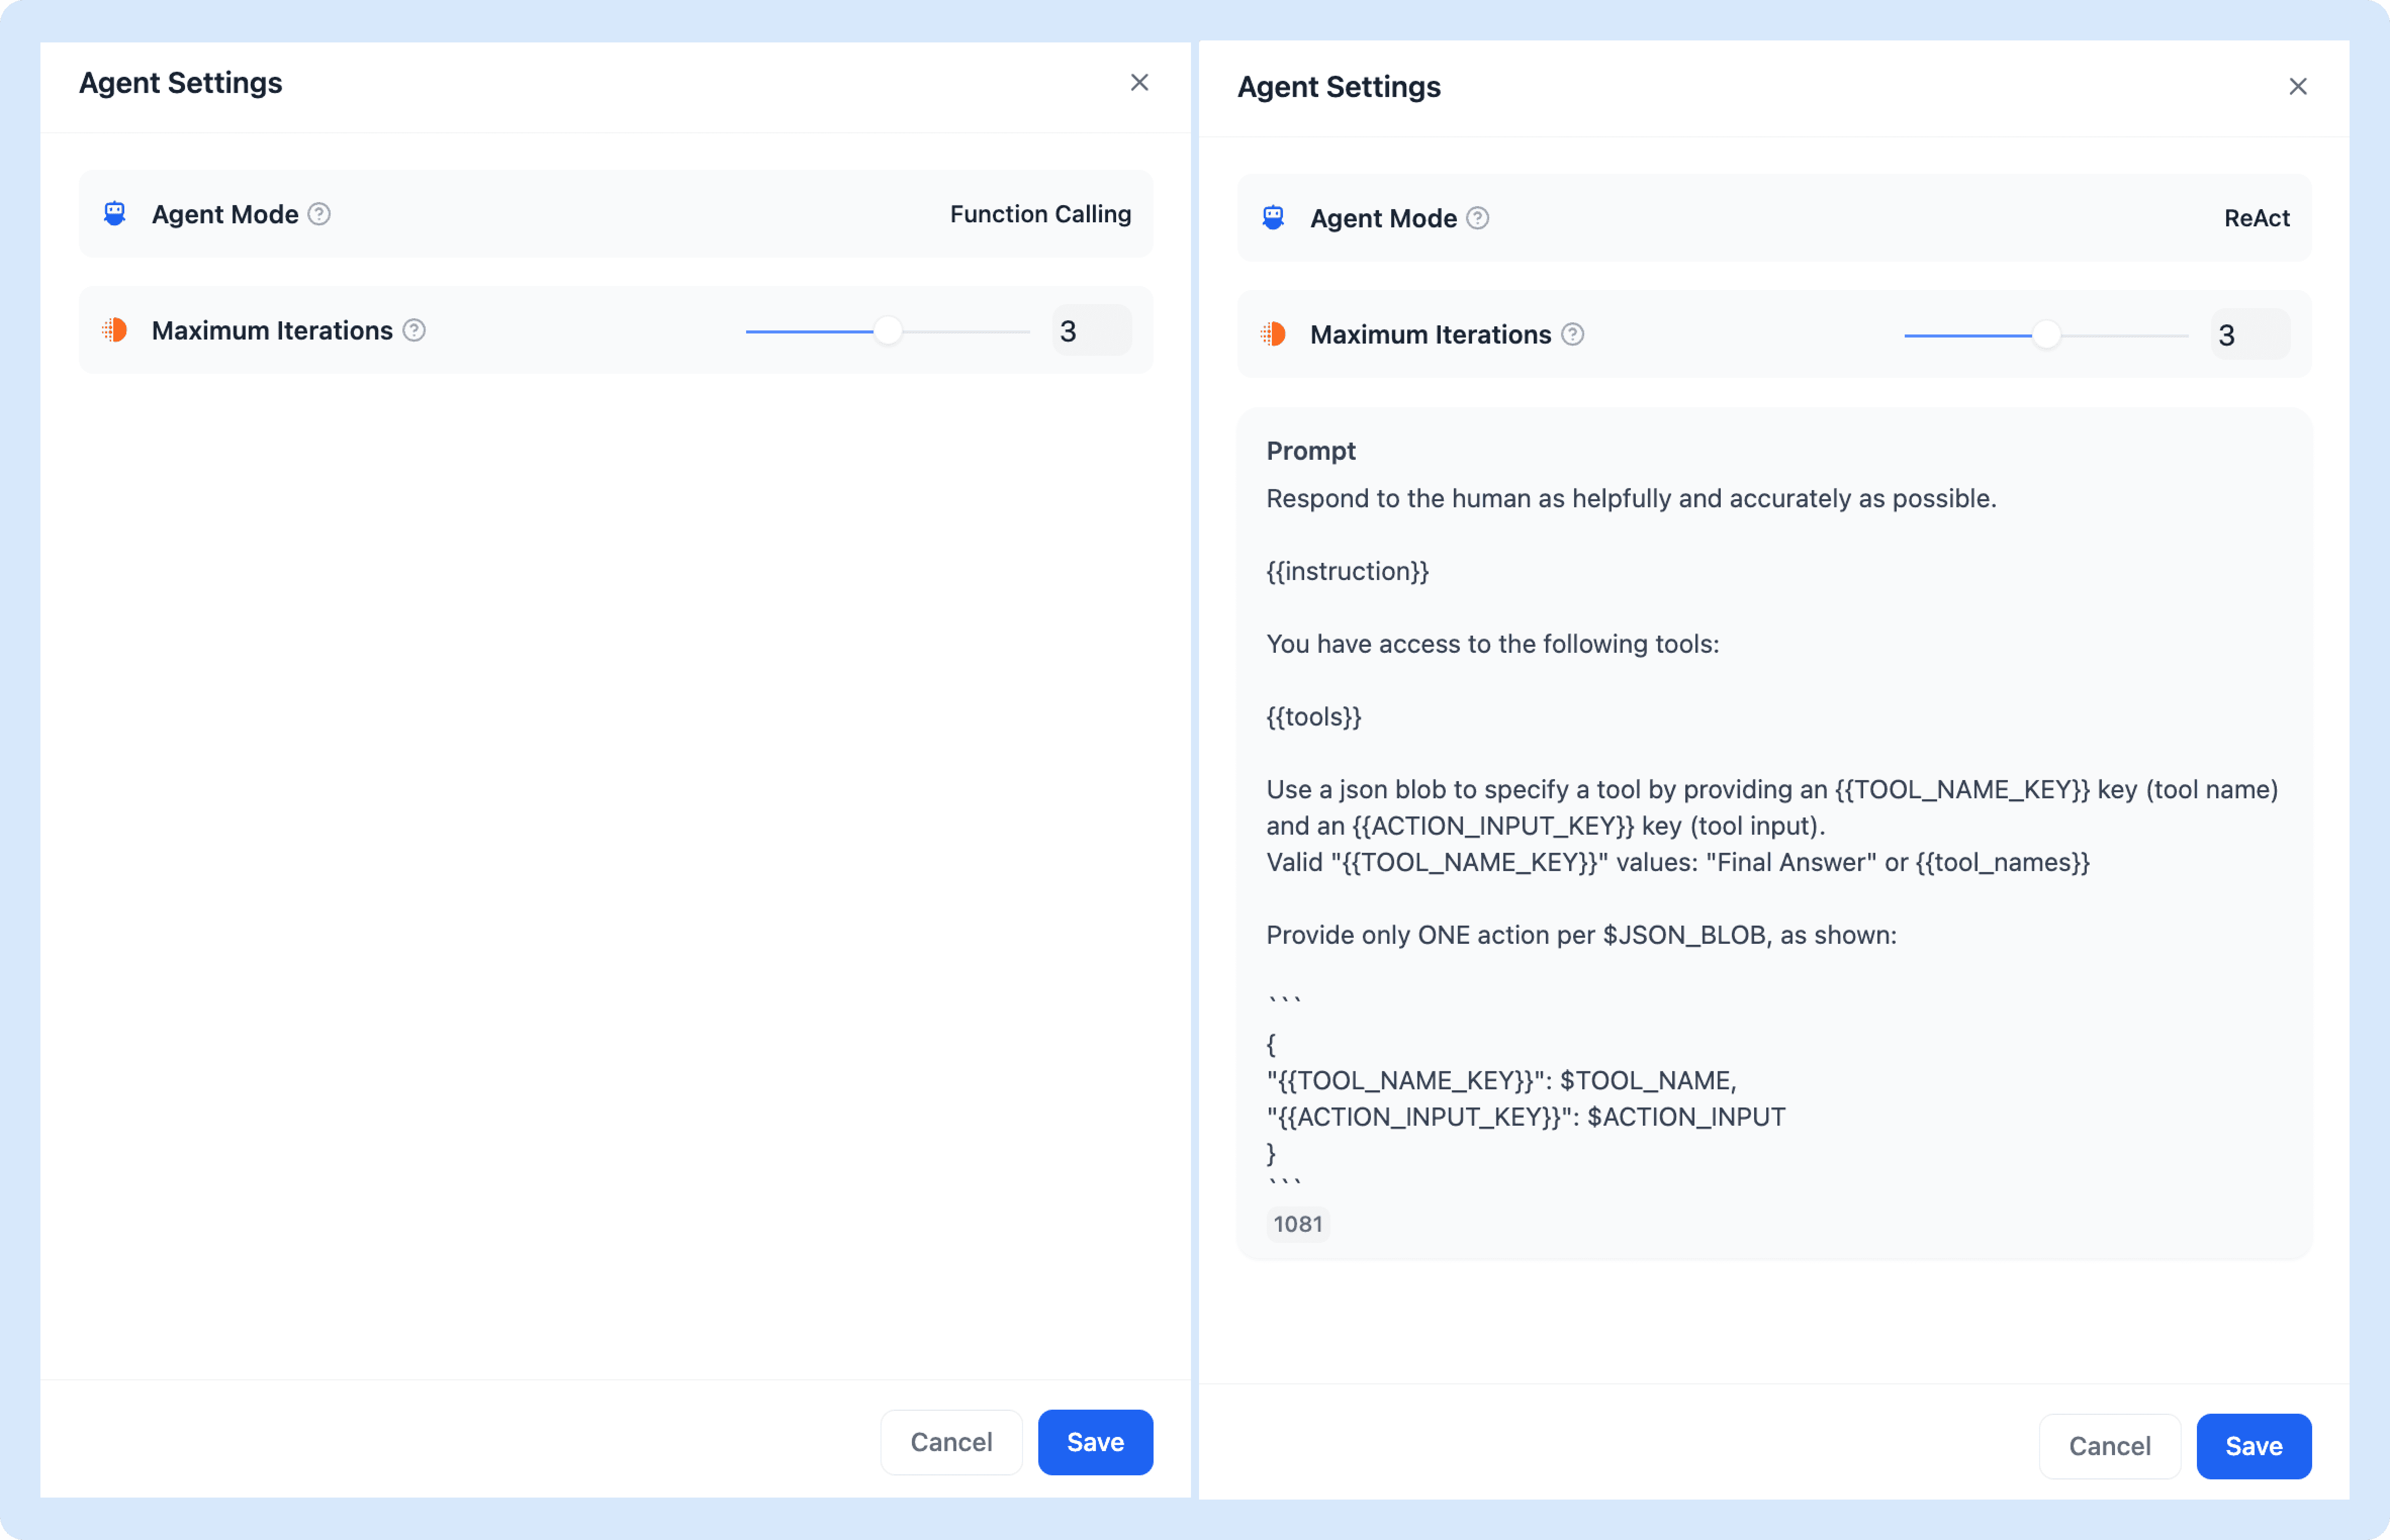Cancel the ReAct settings dialog

tap(2110, 1446)
